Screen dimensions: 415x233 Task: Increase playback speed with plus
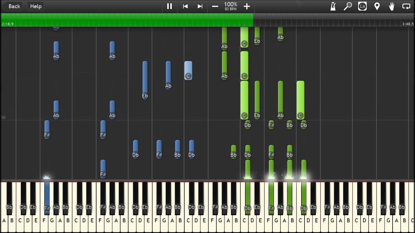tap(247, 6)
